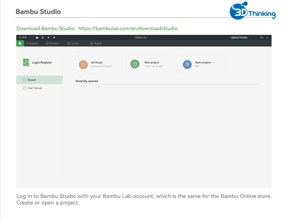The image size is (285, 221).
Task: Click the Bambu Lab logo beside Login/Register
Action: pos(26,62)
